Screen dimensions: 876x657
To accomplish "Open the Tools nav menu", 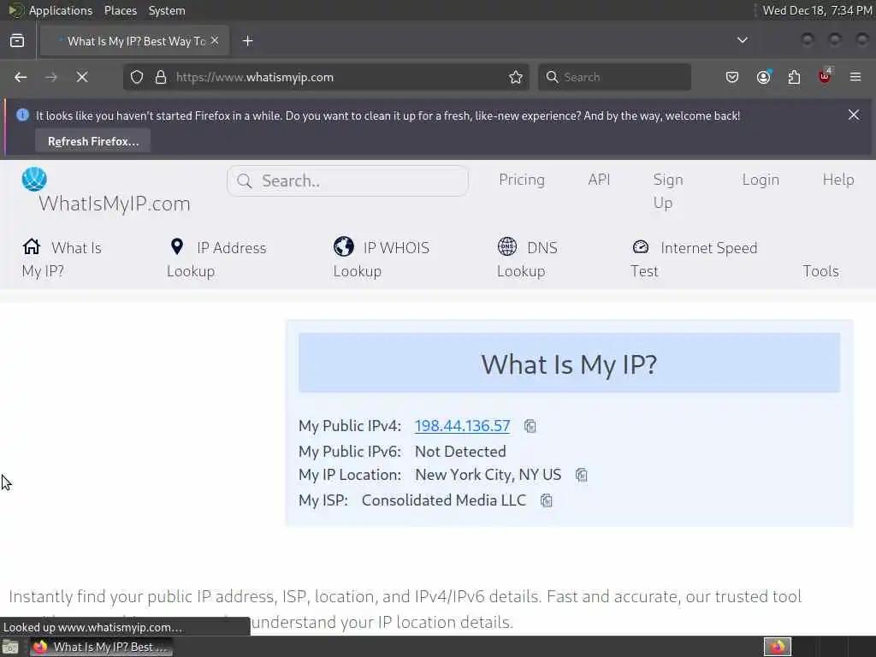I will [820, 271].
